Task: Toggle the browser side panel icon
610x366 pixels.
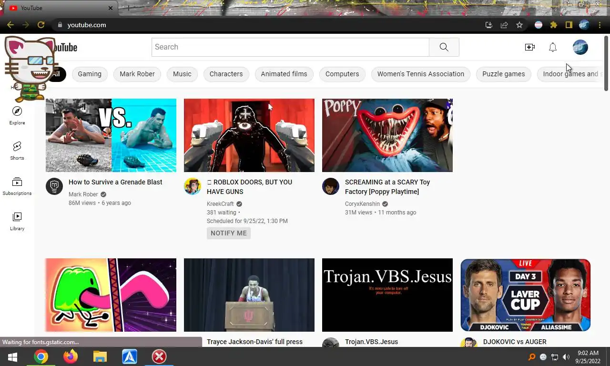Action: tap(569, 25)
